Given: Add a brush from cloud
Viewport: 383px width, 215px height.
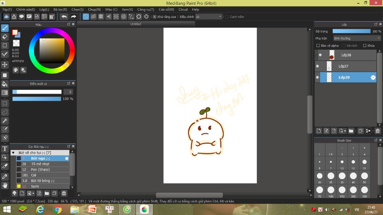Looking at the screenshot, I should pos(15,193).
